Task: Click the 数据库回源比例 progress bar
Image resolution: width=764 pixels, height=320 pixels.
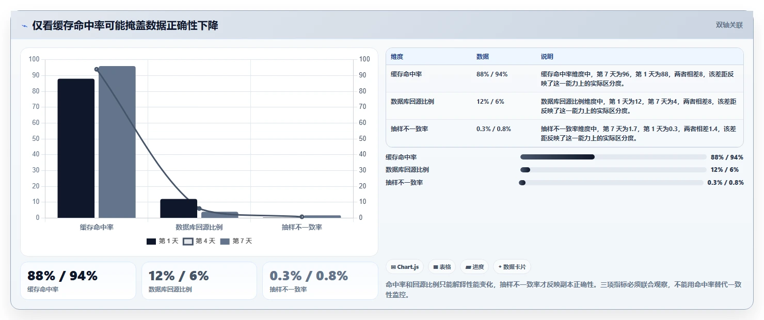Action: click(613, 170)
